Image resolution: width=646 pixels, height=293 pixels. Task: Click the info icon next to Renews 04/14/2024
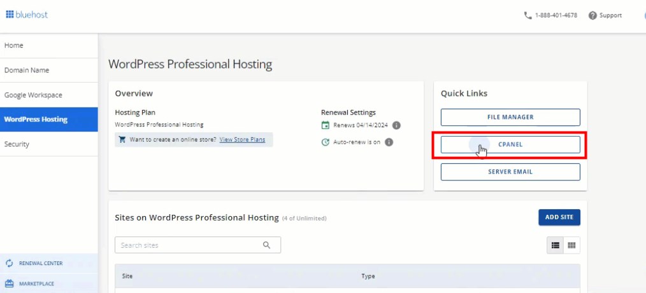396,125
